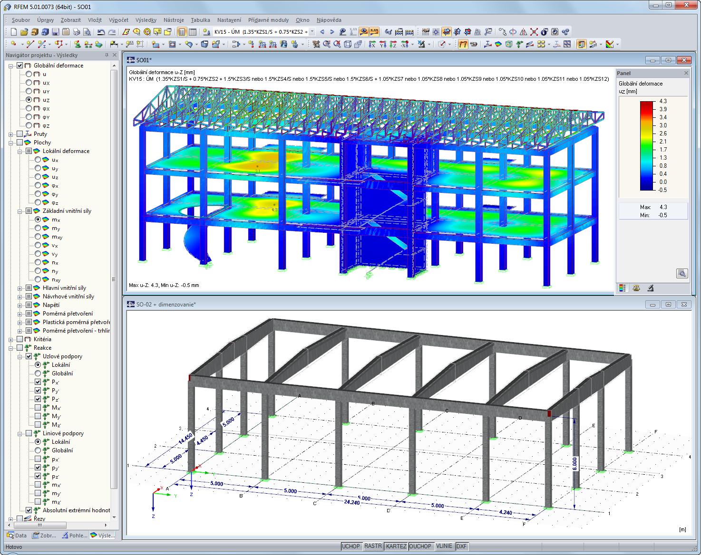Open the load combination KV15 dropdown
701x555 pixels.
312,32
